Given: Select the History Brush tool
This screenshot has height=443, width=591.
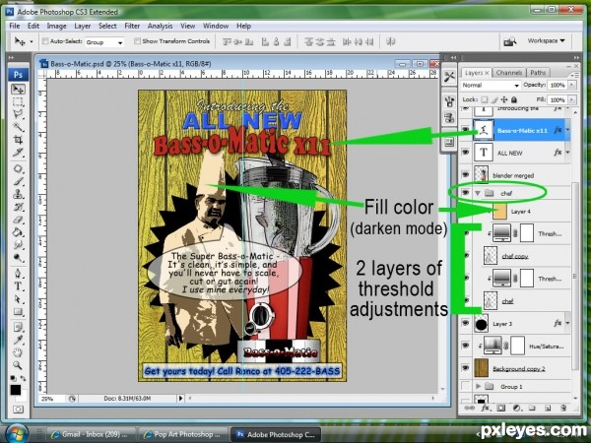Looking at the screenshot, I should pyautogui.click(x=18, y=207).
